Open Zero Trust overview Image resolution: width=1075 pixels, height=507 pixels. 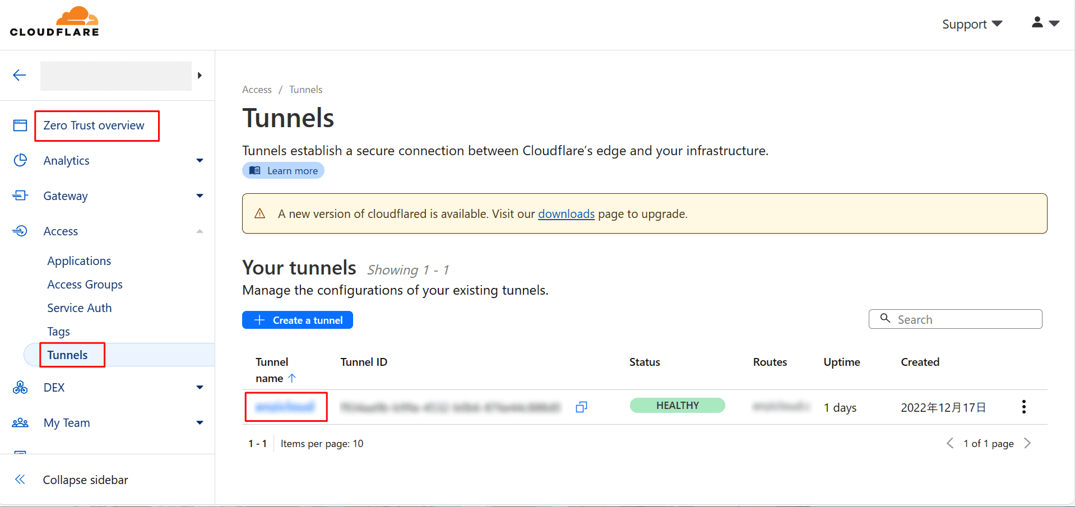94,125
